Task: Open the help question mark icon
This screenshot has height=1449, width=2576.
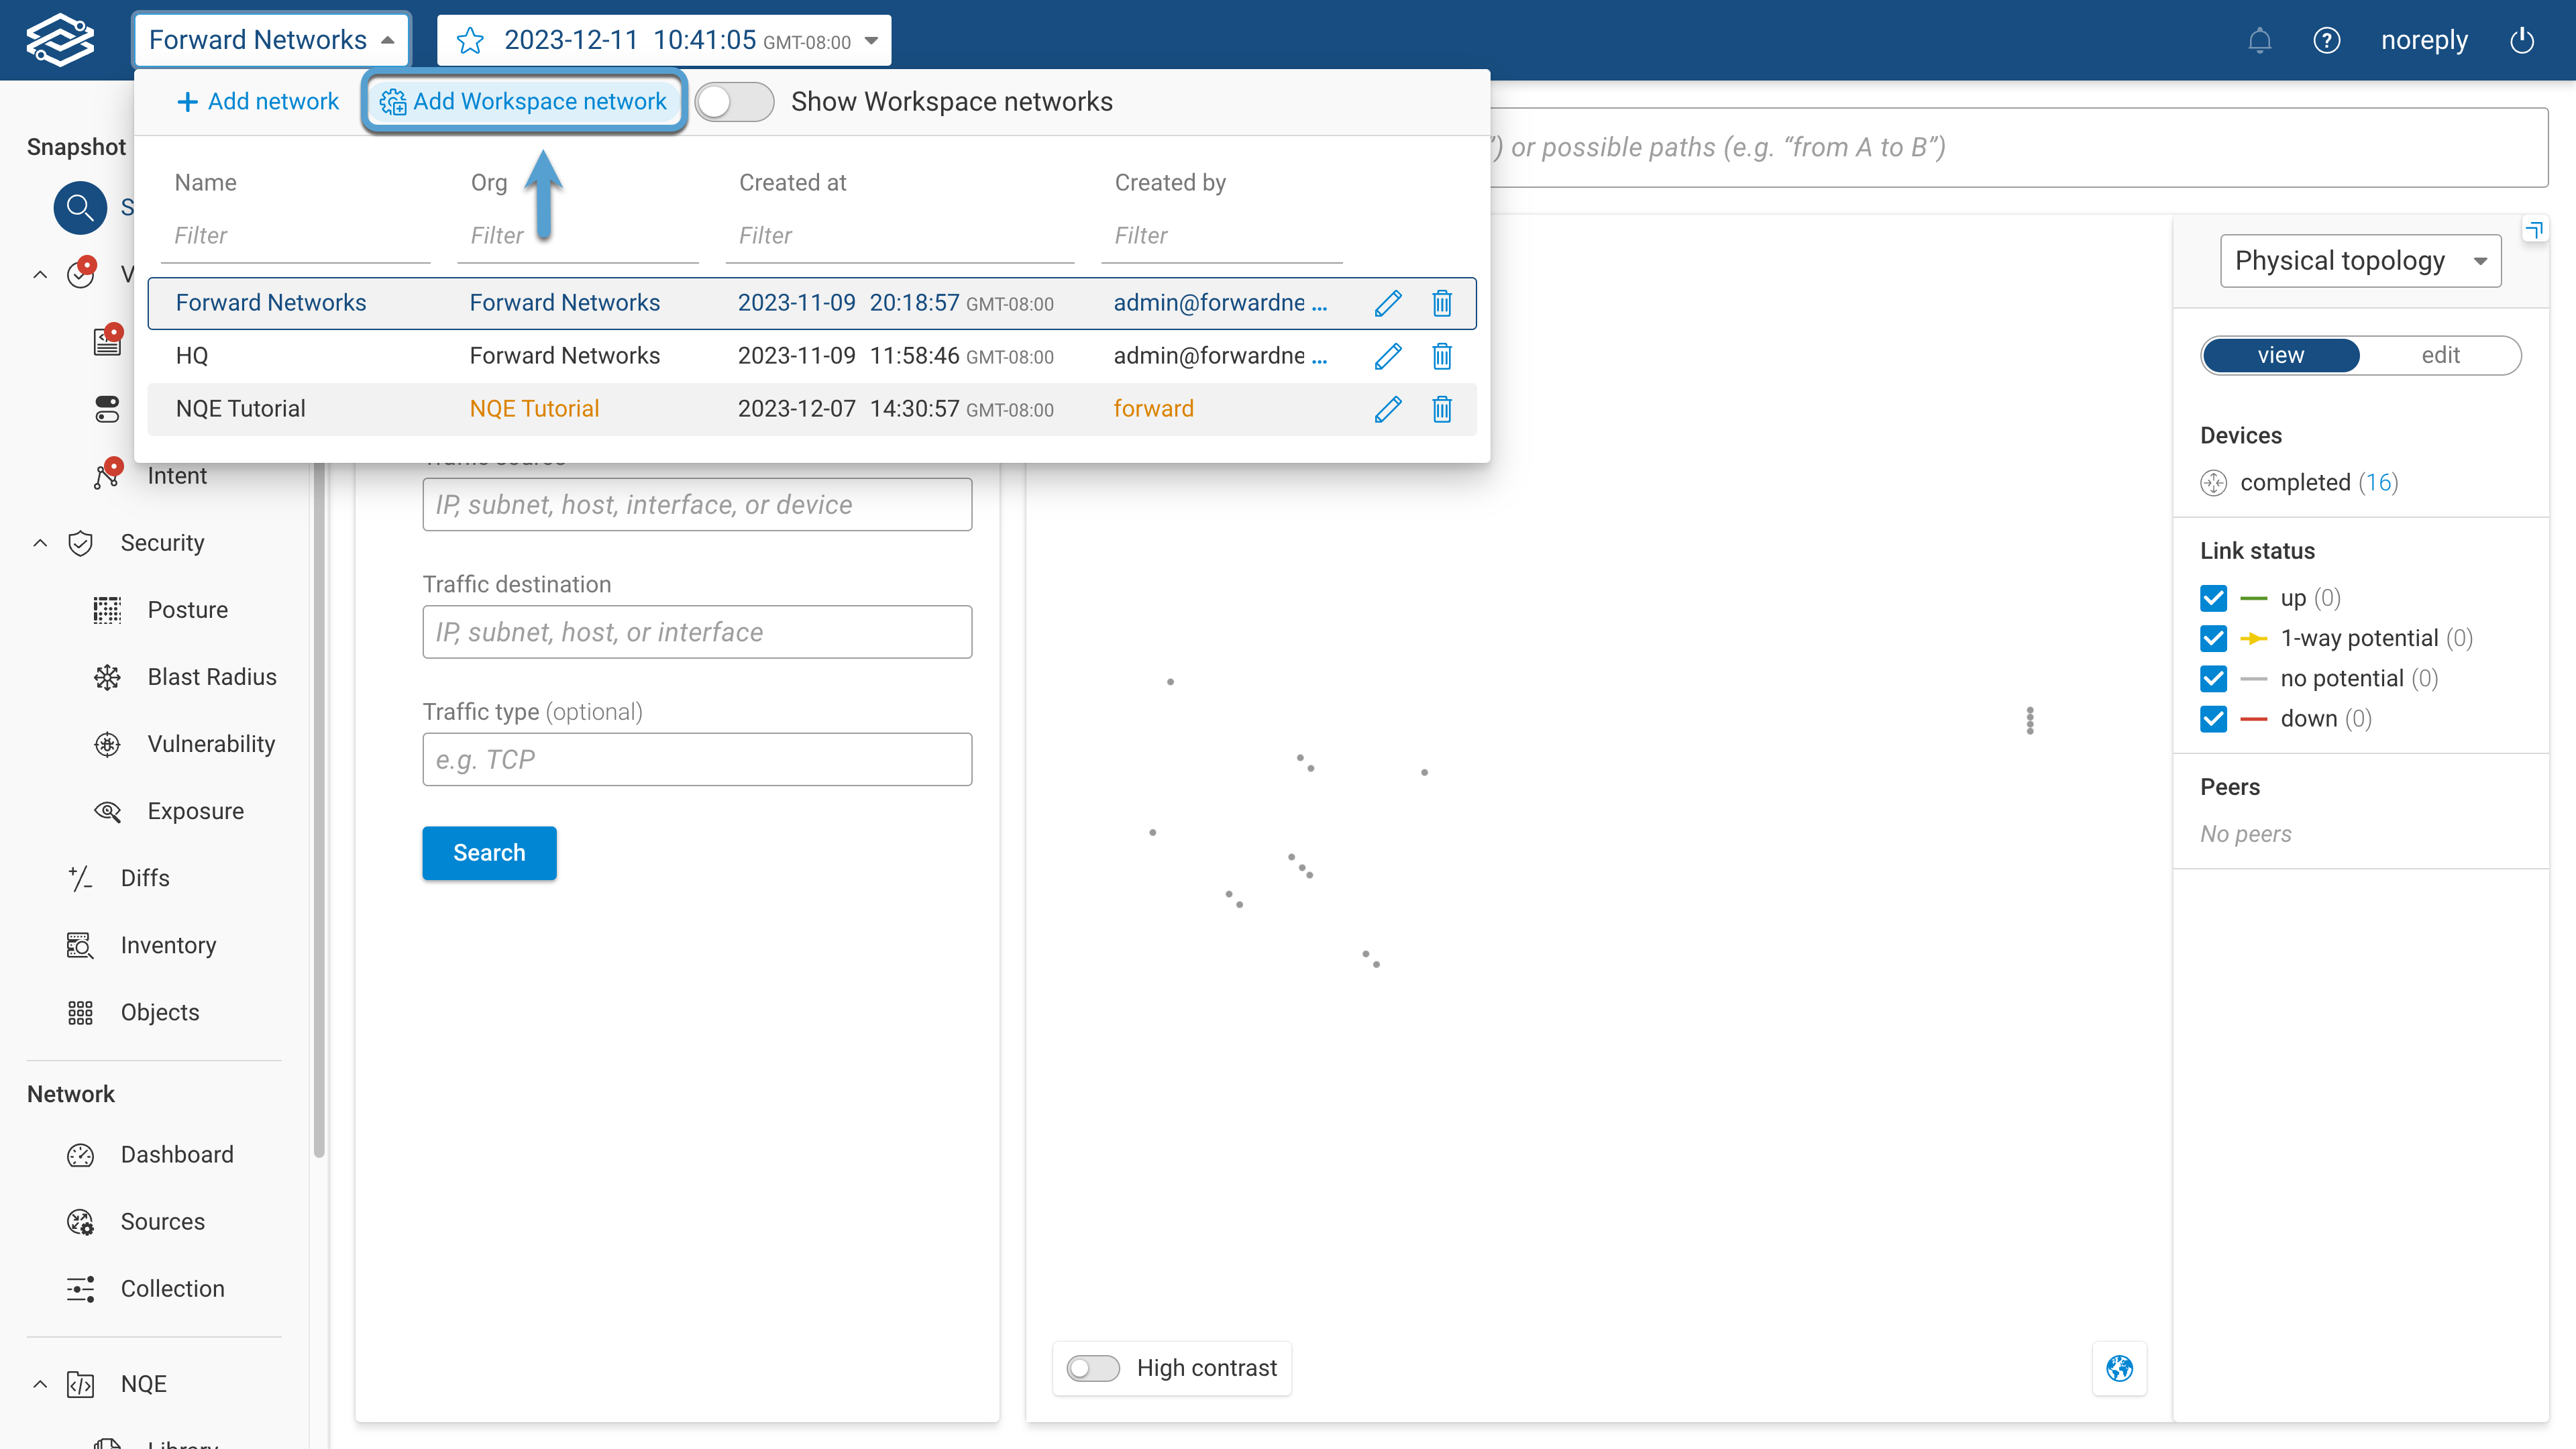Action: tap(2326, 40)
